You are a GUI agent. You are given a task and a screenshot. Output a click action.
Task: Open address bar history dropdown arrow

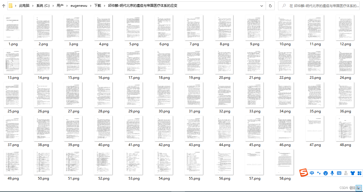point(262,6)
